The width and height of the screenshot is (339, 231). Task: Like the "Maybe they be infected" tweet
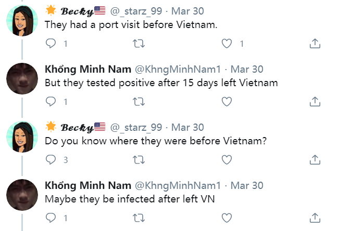pyautogui.click(x=227, y=218)
